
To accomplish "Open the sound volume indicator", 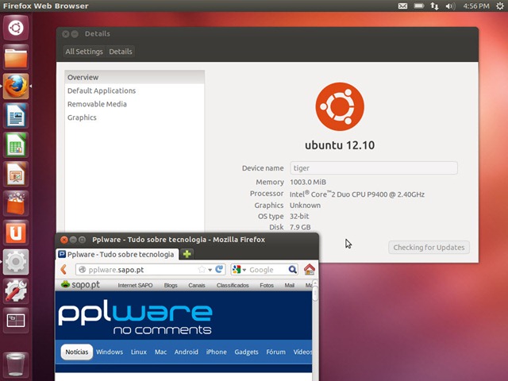I will [450, 6].
